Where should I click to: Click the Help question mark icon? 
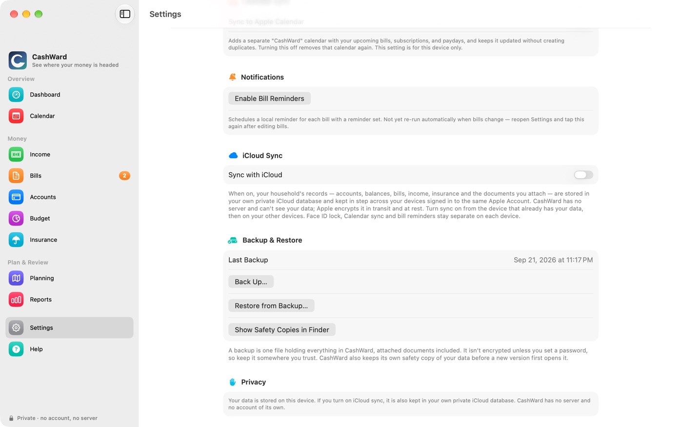click(16, 349)
